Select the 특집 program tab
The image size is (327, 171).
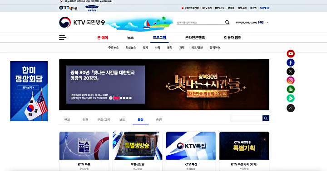[140, 120]
